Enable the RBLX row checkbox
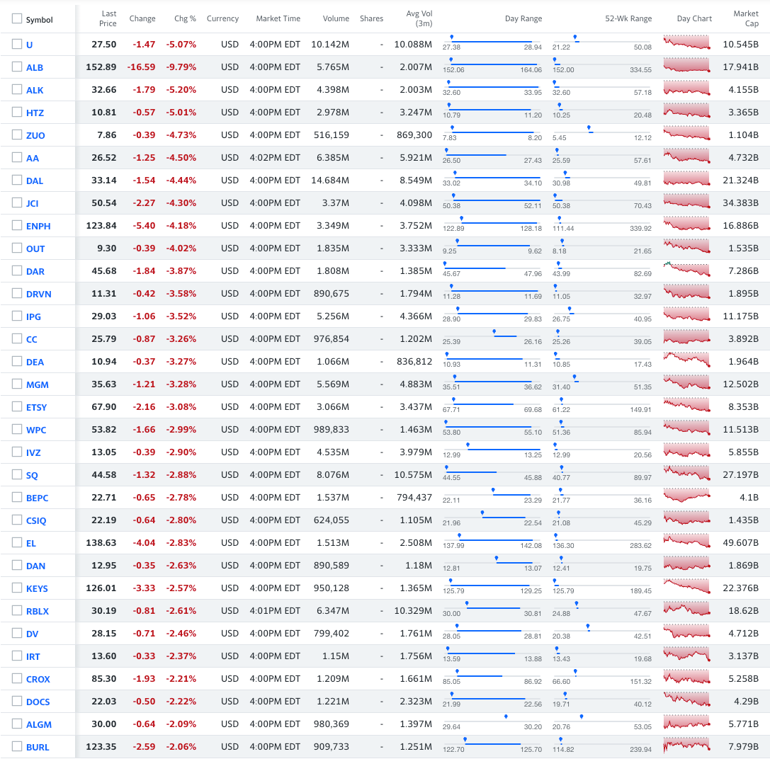 pyautogui.click(x=17, y=611)
